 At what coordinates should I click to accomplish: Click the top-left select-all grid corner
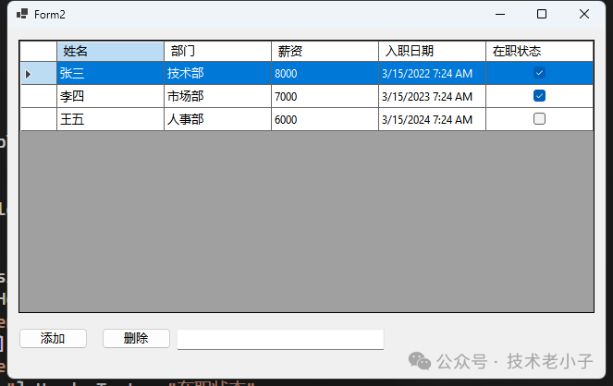coord(38,51)
